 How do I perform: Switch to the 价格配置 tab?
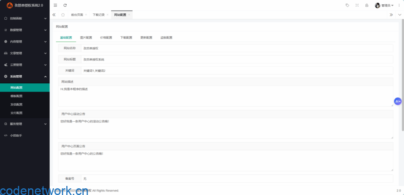(x=106, y=38)
